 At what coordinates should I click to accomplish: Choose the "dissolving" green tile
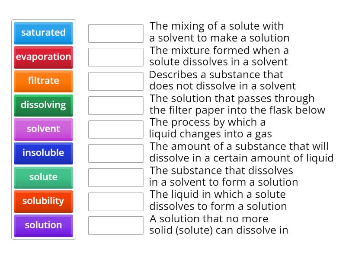(x=43, y=105)
